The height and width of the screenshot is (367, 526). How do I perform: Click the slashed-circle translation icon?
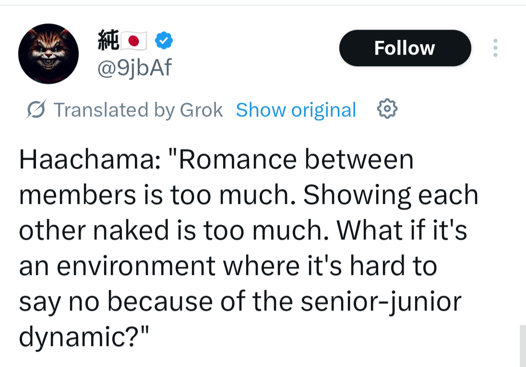pos(36,110)
